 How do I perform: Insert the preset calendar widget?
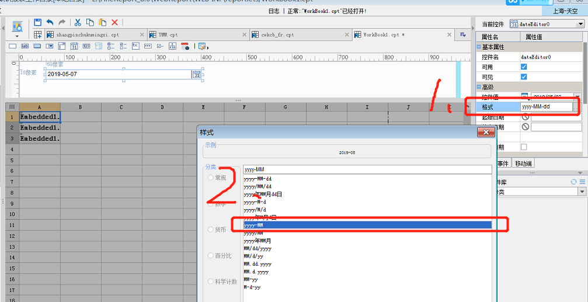click(x=185, y=46)
